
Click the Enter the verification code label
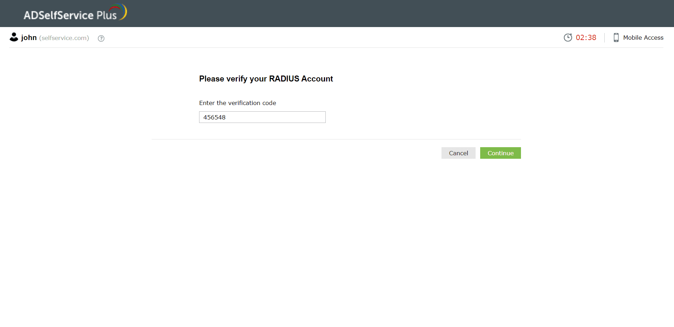click(237, 103)
